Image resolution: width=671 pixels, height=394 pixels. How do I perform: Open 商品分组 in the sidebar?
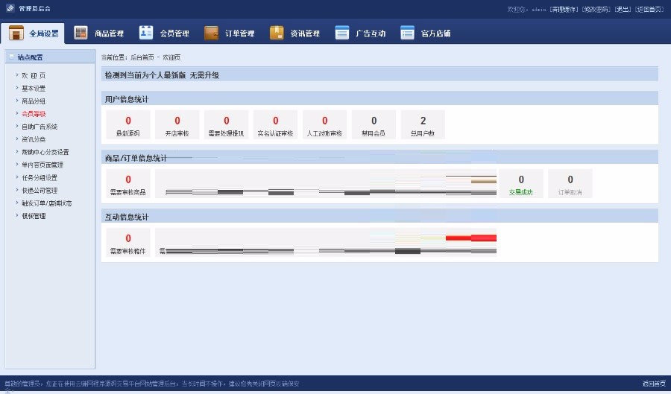(34, 101)
